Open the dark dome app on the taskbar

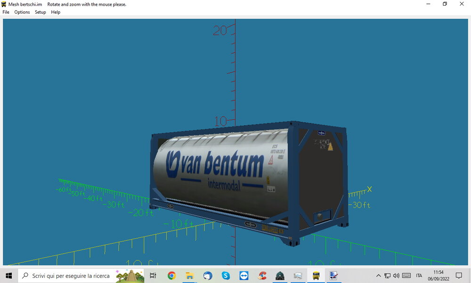(280, 275)
